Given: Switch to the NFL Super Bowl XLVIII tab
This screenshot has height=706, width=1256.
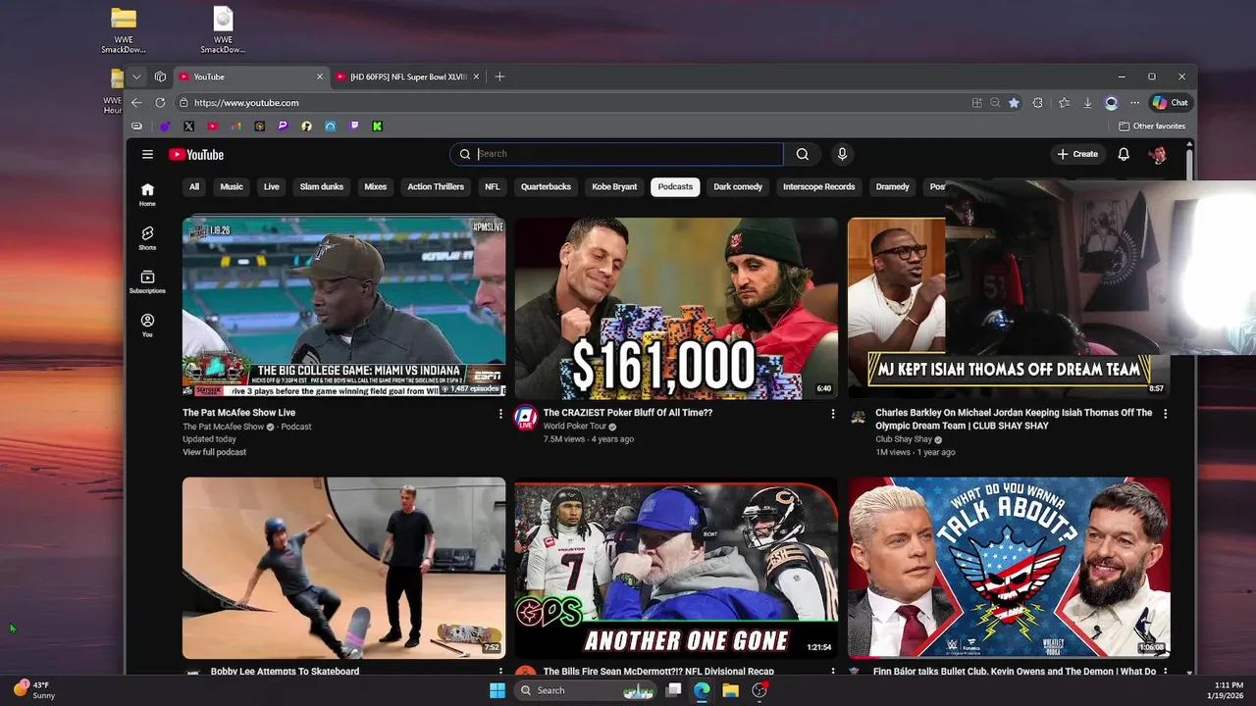Looking at the screenshot, I should (406, 76).
